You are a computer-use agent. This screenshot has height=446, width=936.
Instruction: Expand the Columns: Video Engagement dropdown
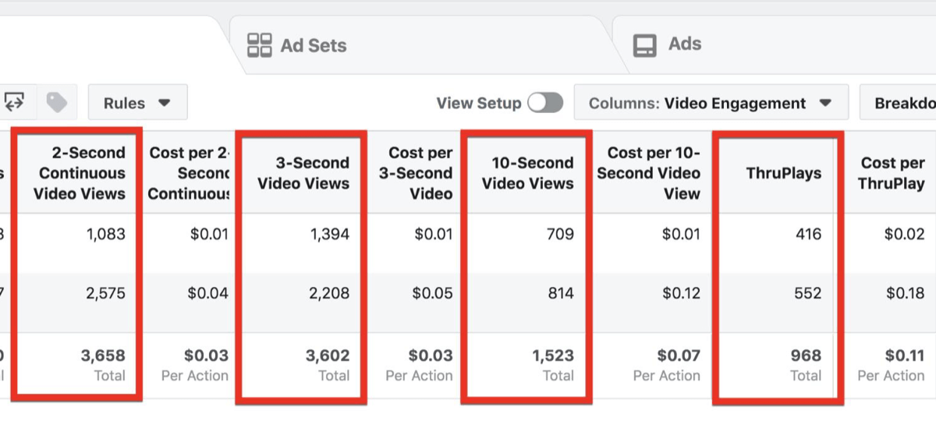coord(711,103)
